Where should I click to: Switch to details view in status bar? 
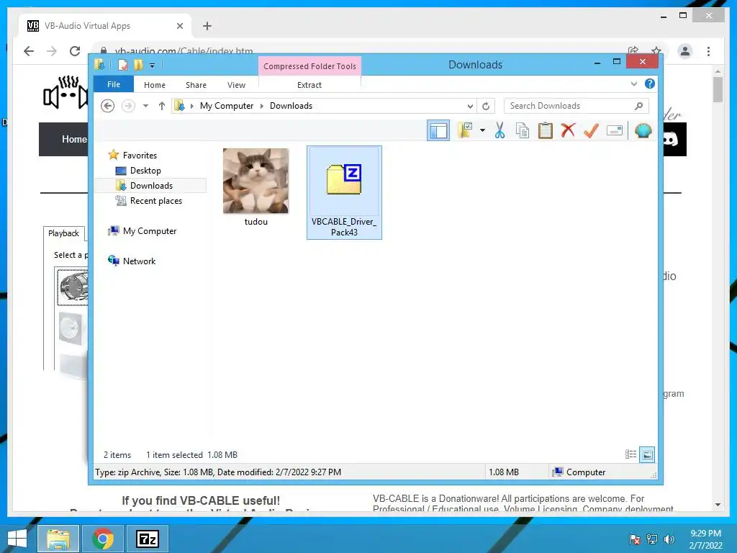tap(630, 455)
